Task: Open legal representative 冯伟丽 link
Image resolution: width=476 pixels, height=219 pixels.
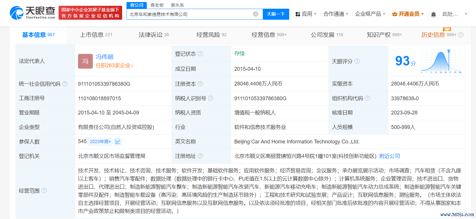Action: point(105,57)
